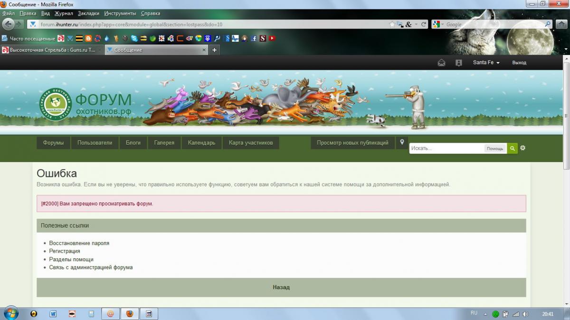Click the Word icon in the taskbar
Screen dimensions: 570x320
point(53,313)
